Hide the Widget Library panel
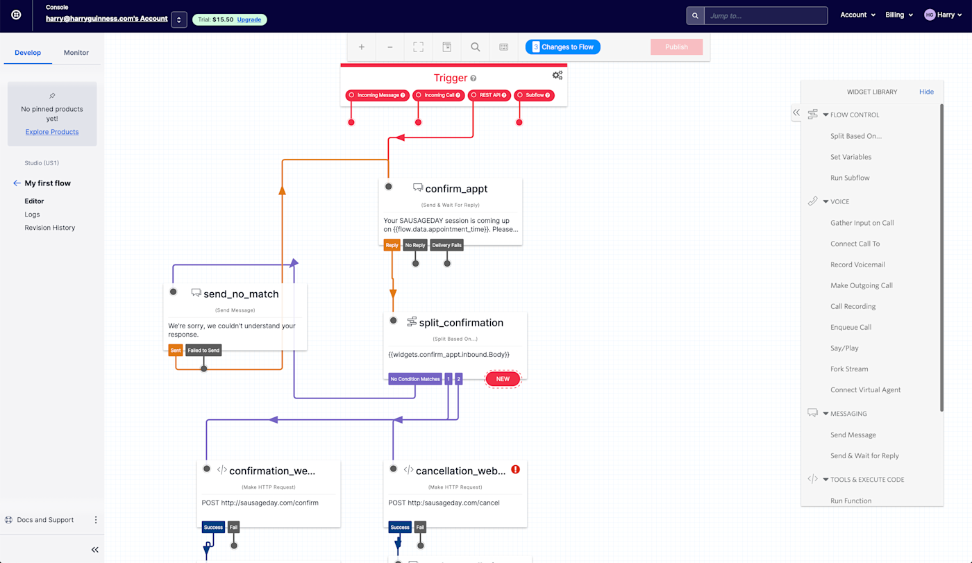Image resolution: width=972 pixels, height=563 pixels. click(x=926, y=92)
